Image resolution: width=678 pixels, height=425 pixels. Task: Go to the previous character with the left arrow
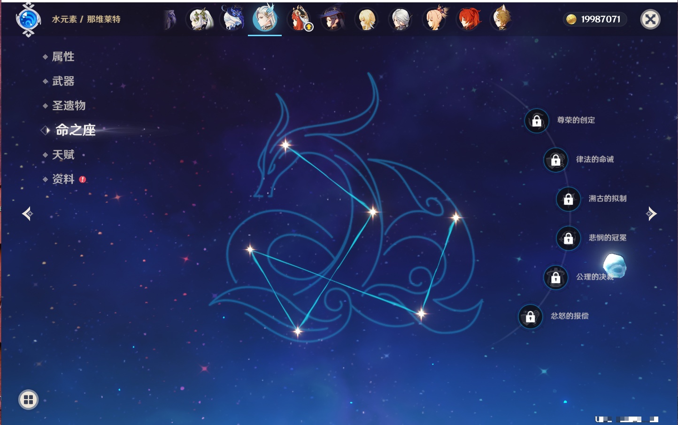[27, 214]
